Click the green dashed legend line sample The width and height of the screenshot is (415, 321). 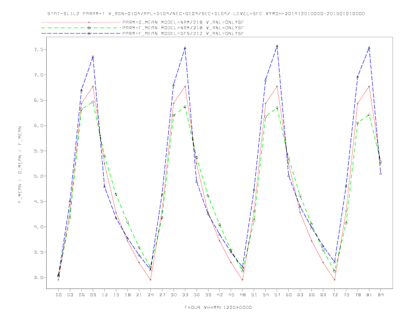(x=81, y=28)
